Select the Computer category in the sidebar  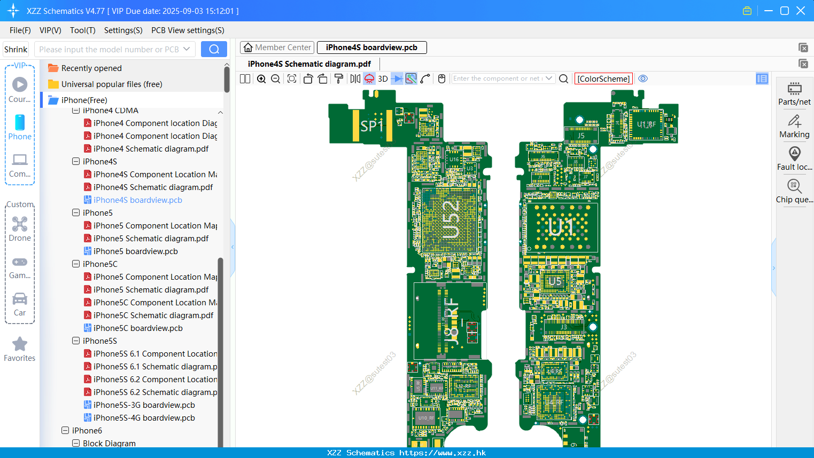[x=20, y=165]
